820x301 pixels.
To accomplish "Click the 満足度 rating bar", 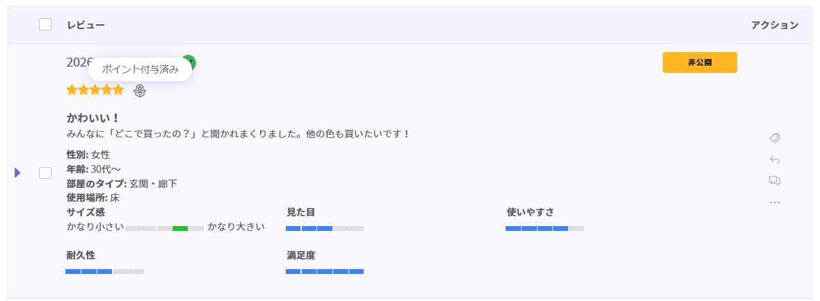I will (x=325, y=271).
